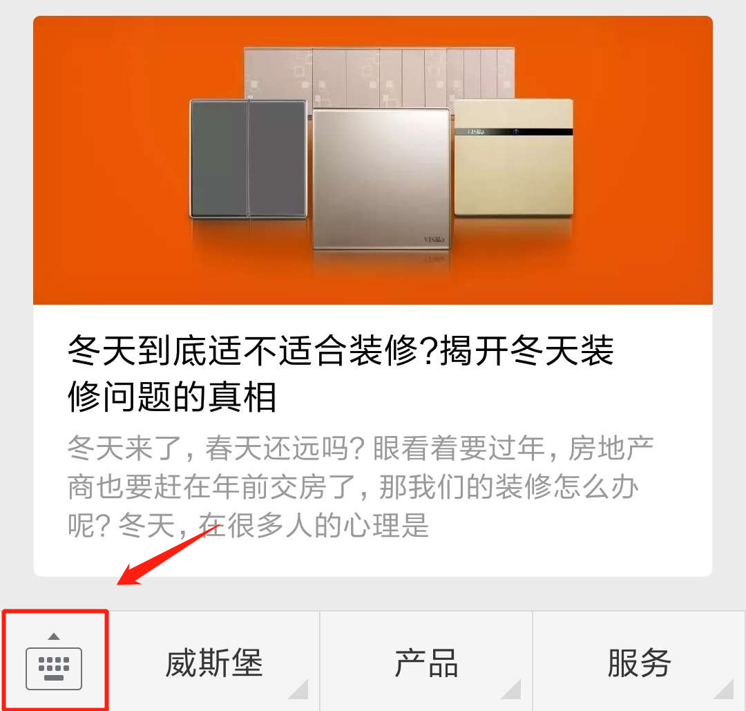Image resolution: width=746 pixels, height=711 pixels.
Task: Tap the second title line 修问题的真相
Action: tap(172, 397)
